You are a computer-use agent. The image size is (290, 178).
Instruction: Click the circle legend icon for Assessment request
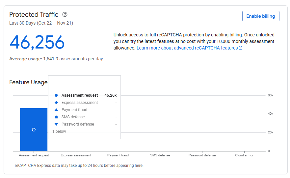(x=56, y=95)
